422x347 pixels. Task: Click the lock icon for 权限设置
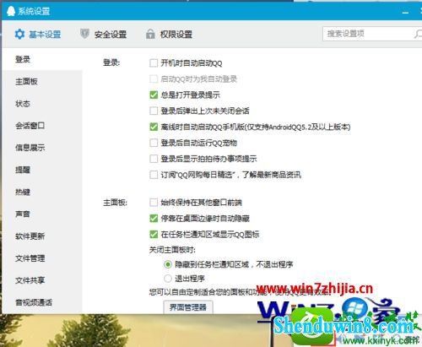[150, 34]
